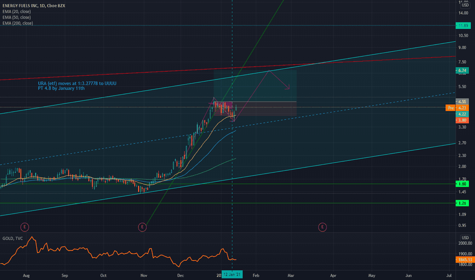Click the Oct label on the time axis
The image size is (475, 280).
[x=103, y=275]
